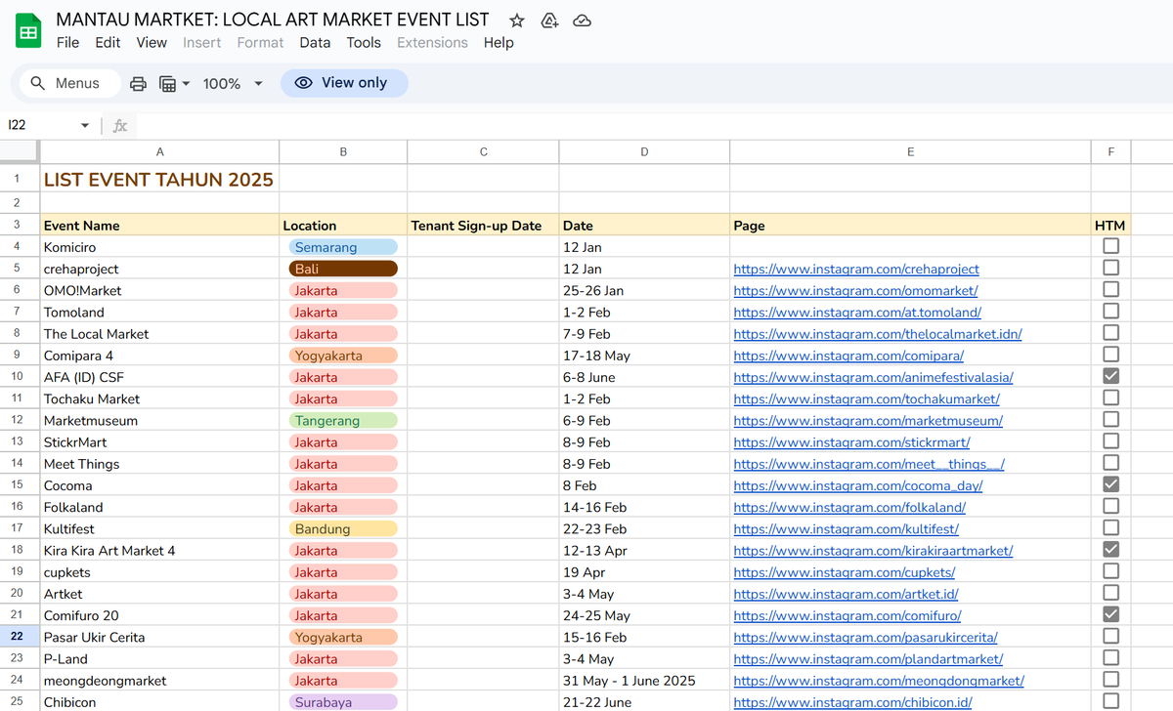Check the cloud document status icon
Viewport: 1173px width, 711px height.
(582, 20)
